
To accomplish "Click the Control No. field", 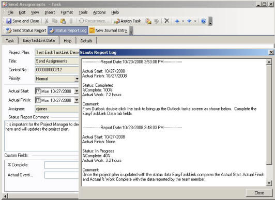I will (x=57, y=70).
